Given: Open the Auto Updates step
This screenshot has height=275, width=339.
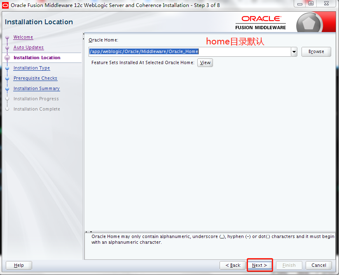Looking at the screenshot, I should [x=28, y=47].
